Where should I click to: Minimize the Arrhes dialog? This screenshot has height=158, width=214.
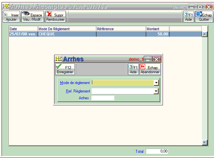[x=148, y=59]
